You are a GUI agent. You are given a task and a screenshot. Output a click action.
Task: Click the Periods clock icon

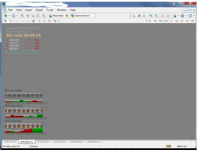point(182,16)
